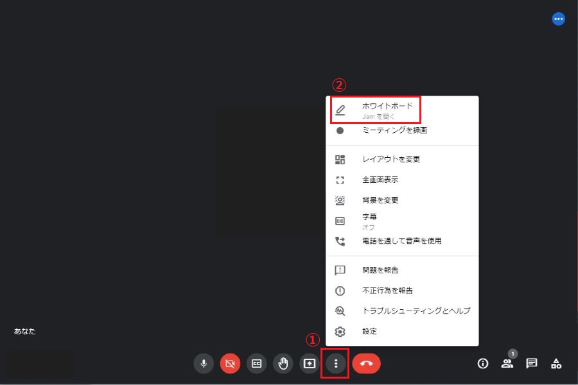
Task: Raise hand using the hand icon
Action: point(283,364)
